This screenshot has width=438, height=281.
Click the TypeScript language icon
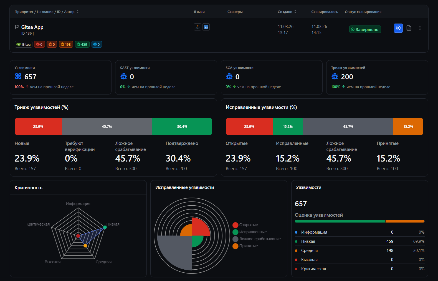pyautogui.click(x=206, y=27)
